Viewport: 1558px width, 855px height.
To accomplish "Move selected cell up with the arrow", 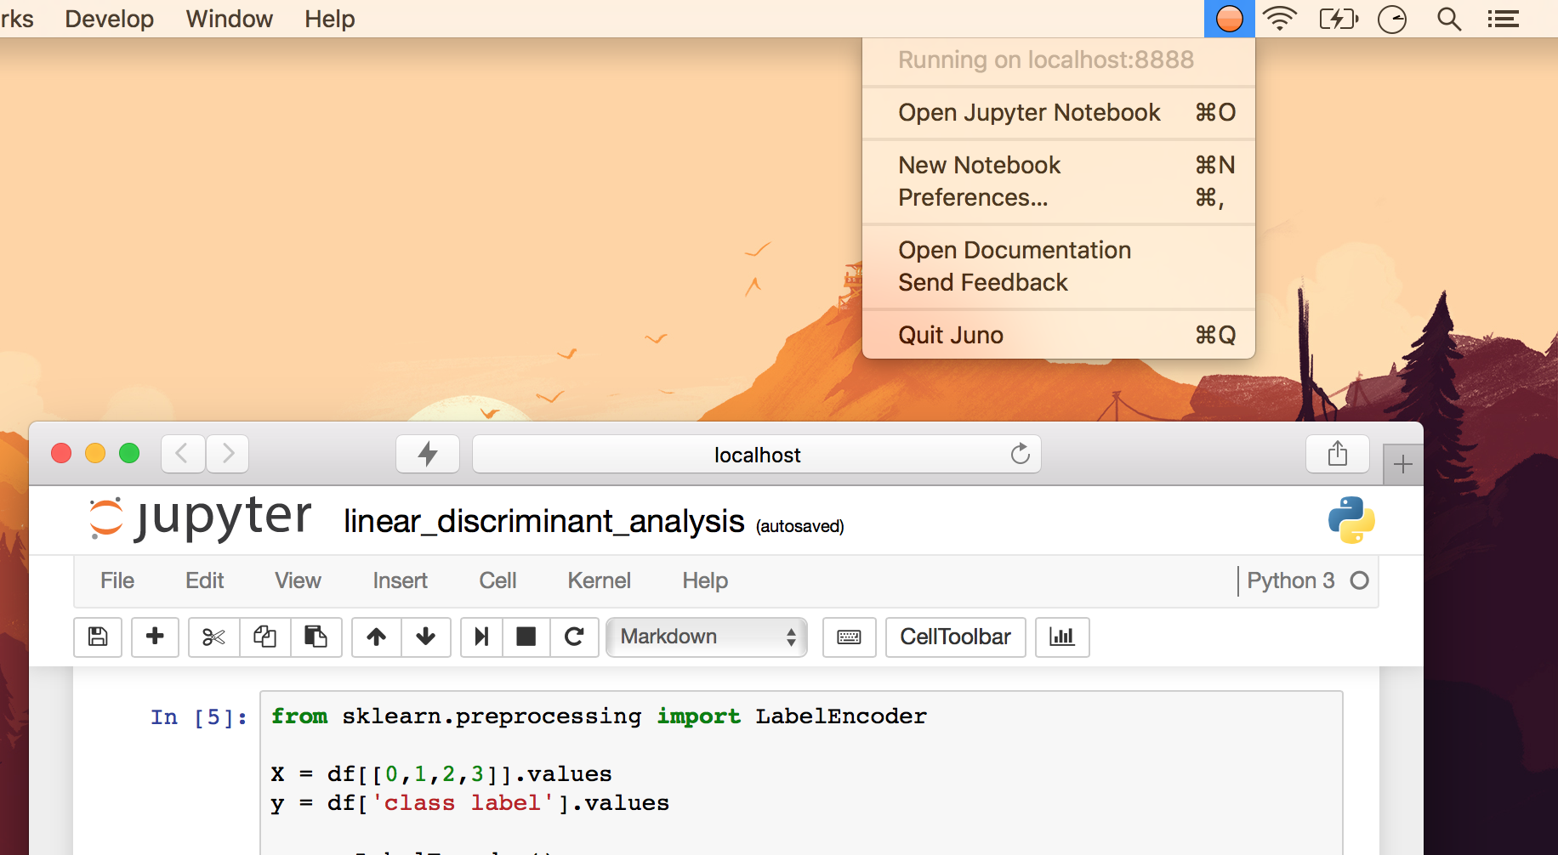I will pyautogui.click(x=377, y=637).
